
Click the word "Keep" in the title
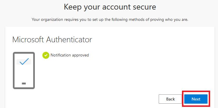[73, 7]
